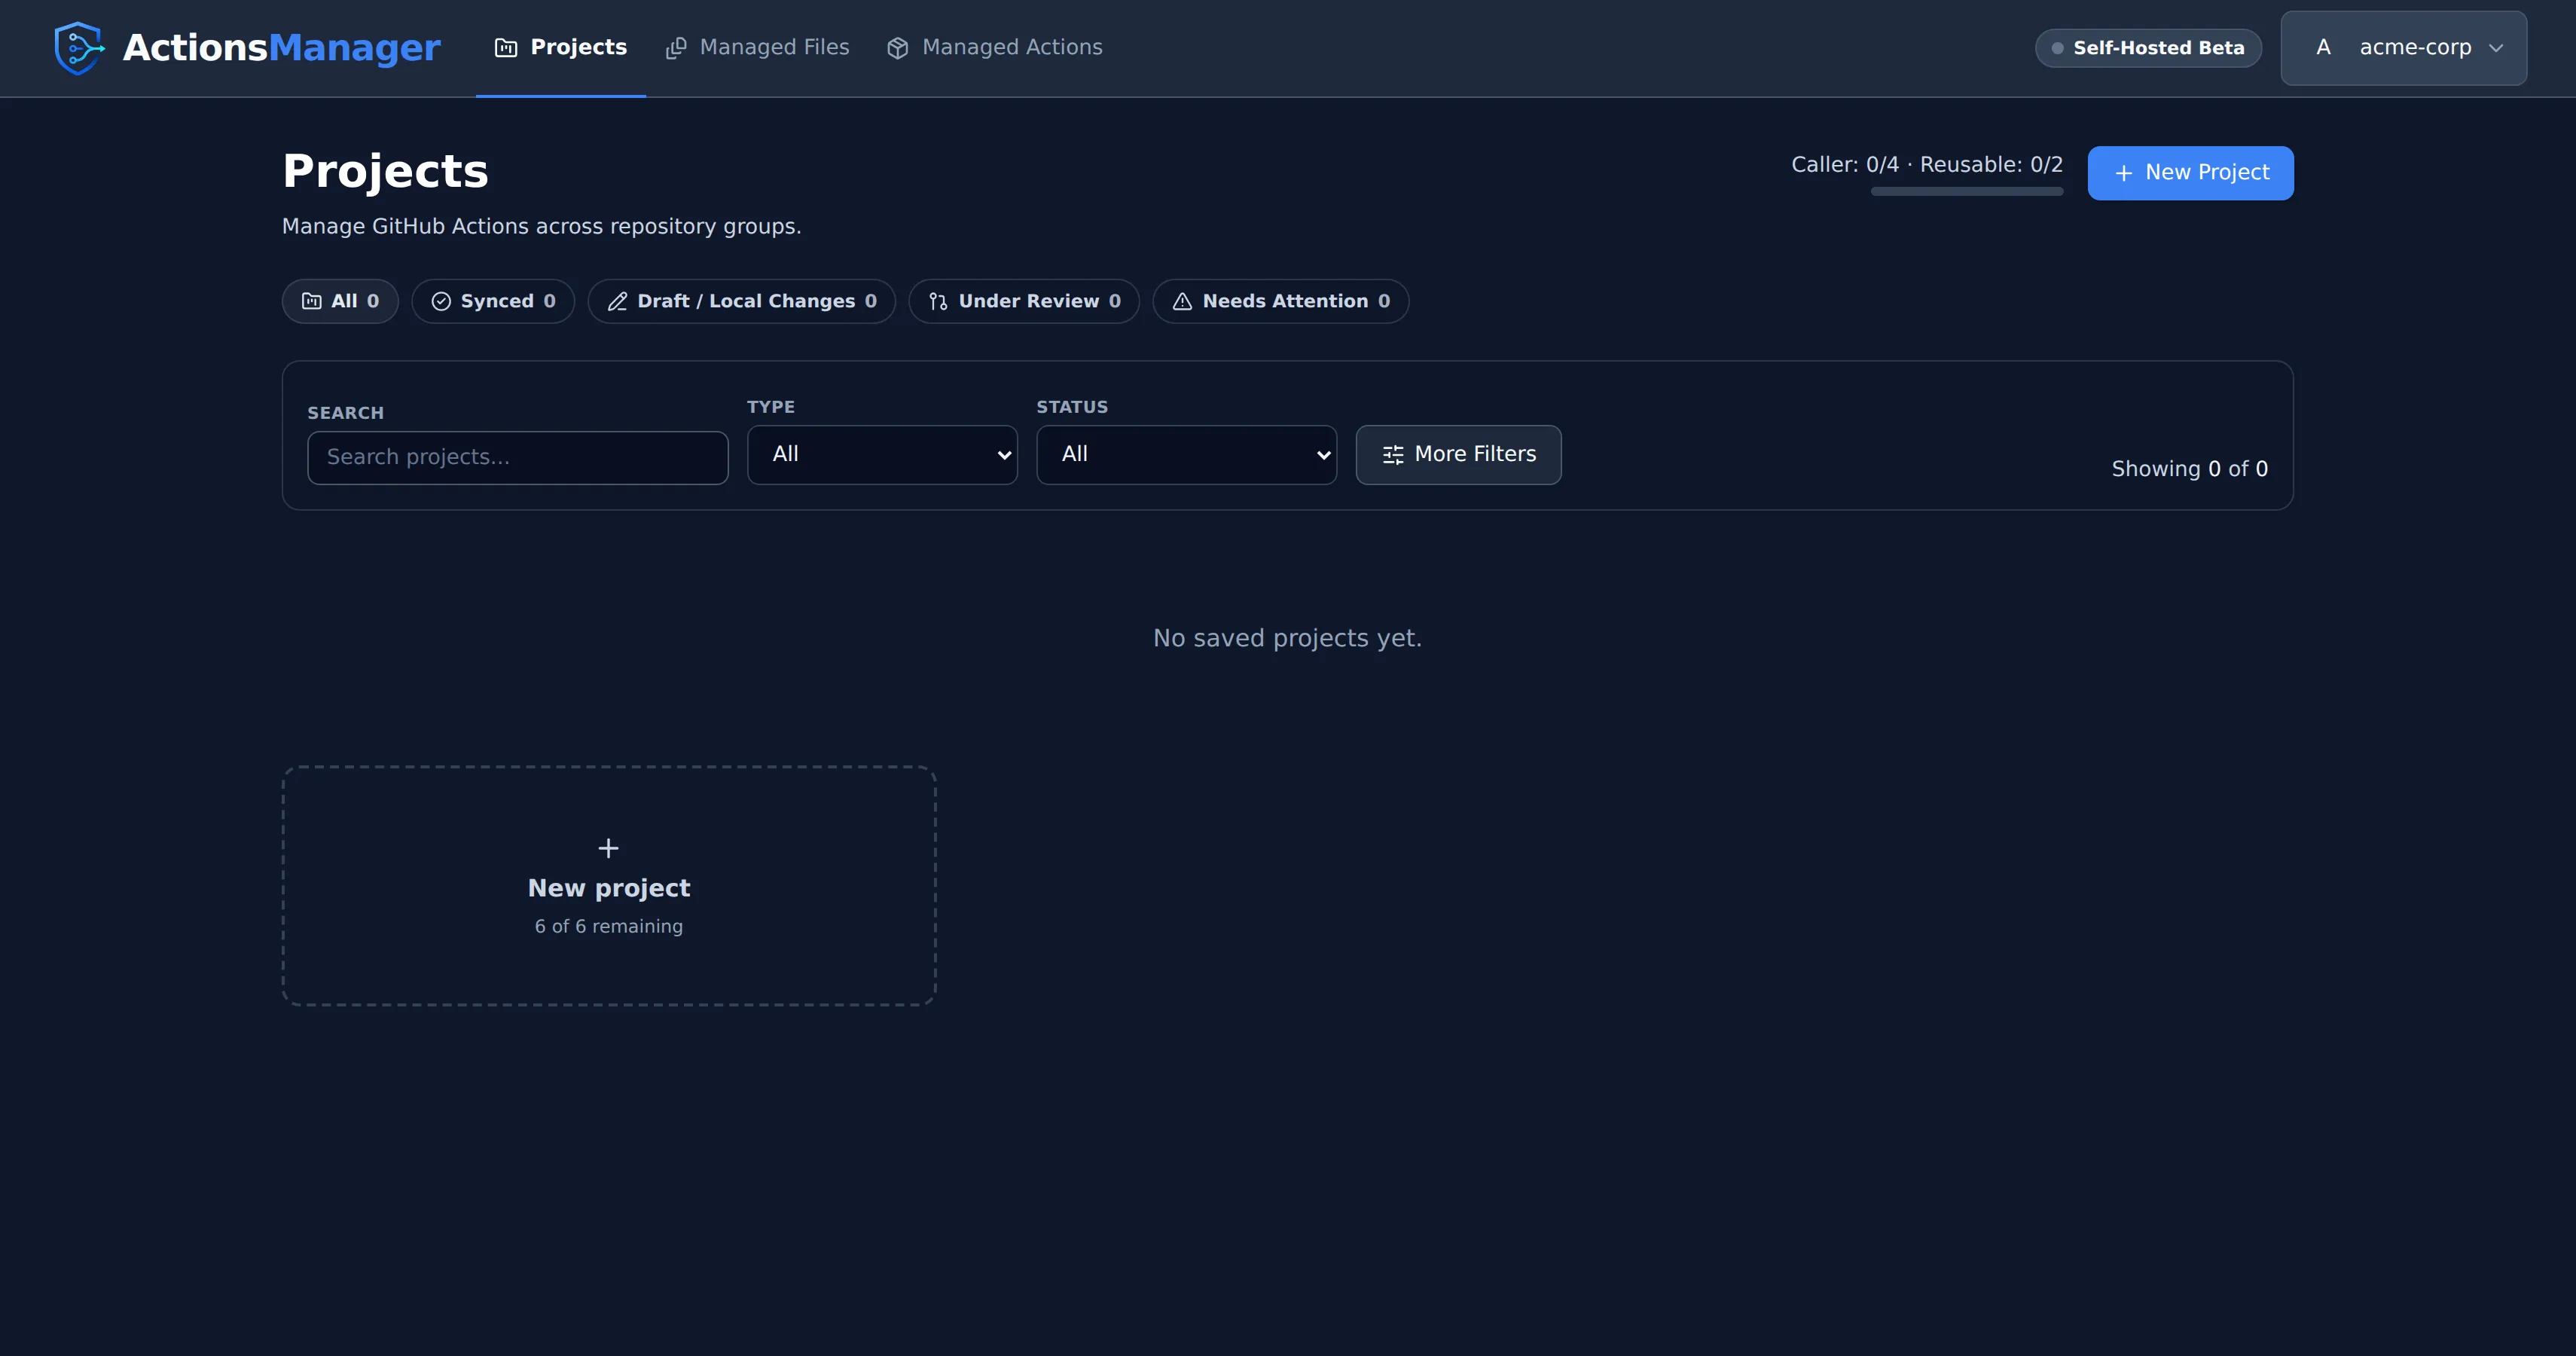Click the sliders icon in More Filters

pyautogui.click(x=1393, y=455)
